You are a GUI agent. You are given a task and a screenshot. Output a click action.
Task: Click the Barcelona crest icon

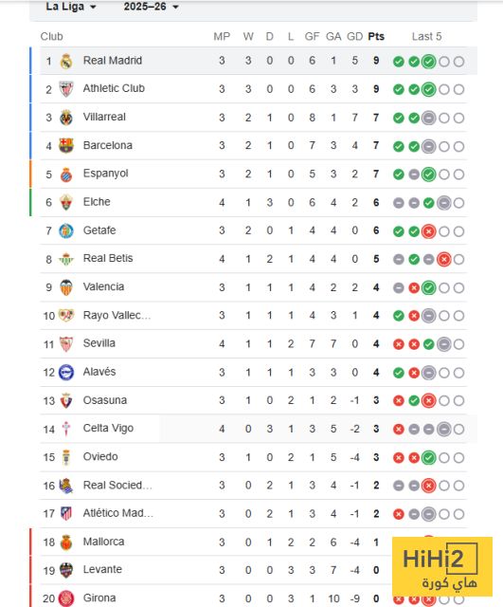coord(66,145)
